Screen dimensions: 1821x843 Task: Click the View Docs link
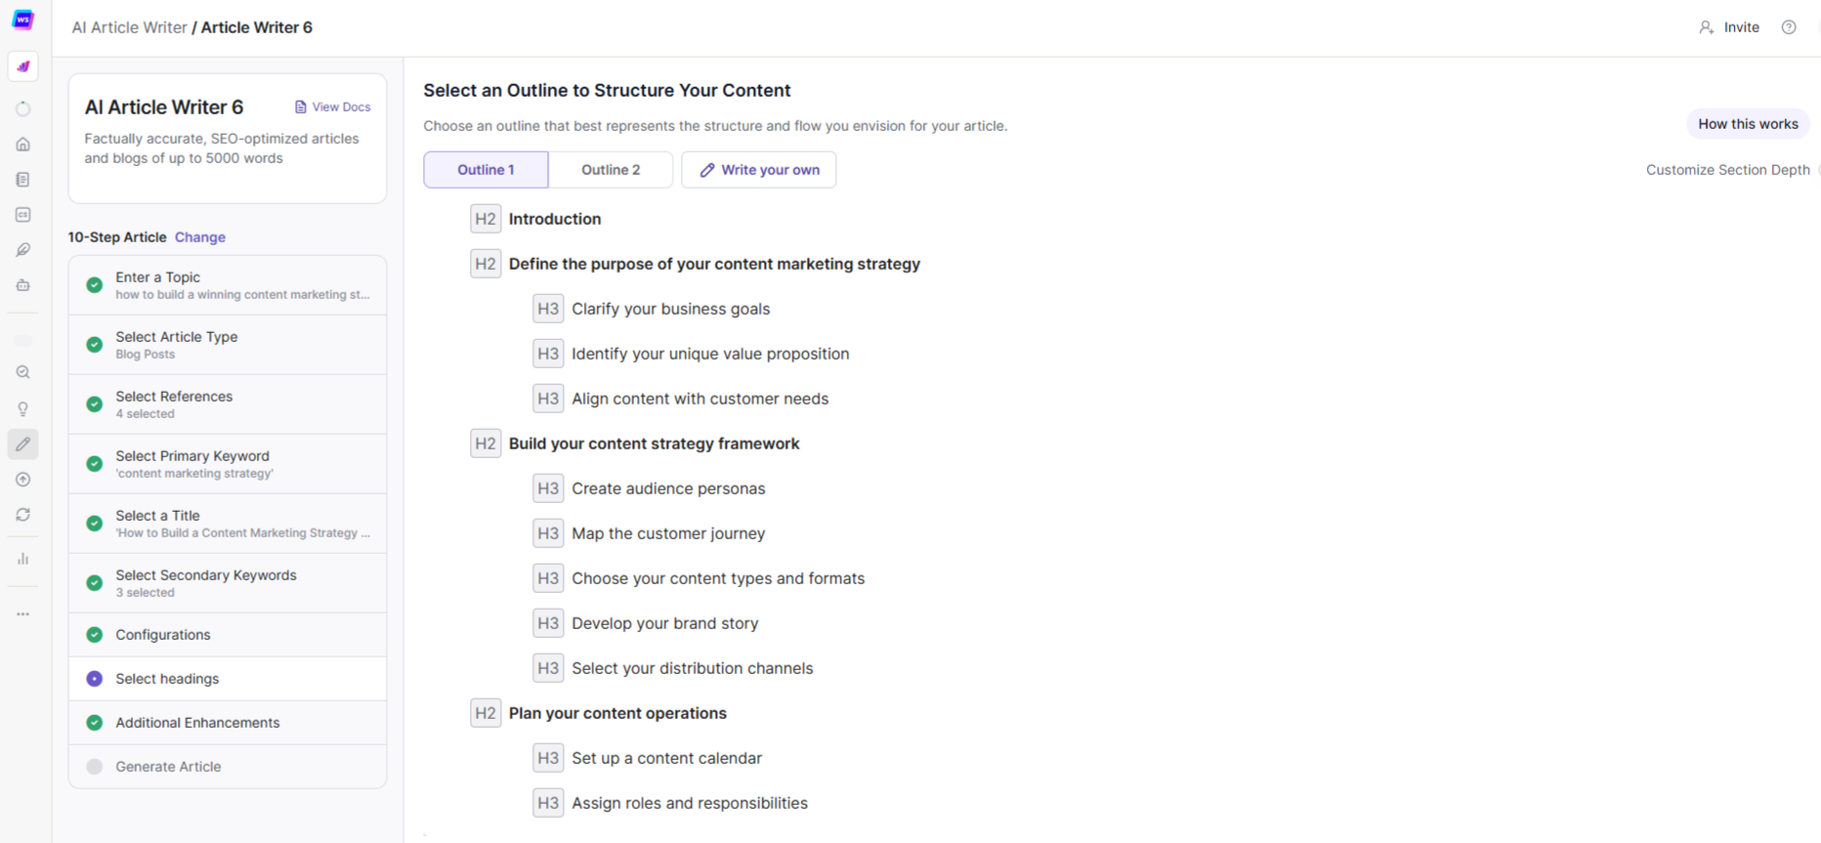point(333,107)
